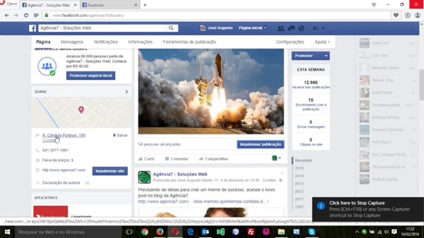Screen dimensions: 424x238
Task: Open friend requests icon in Facebook header
Action: tap(281, 28)
